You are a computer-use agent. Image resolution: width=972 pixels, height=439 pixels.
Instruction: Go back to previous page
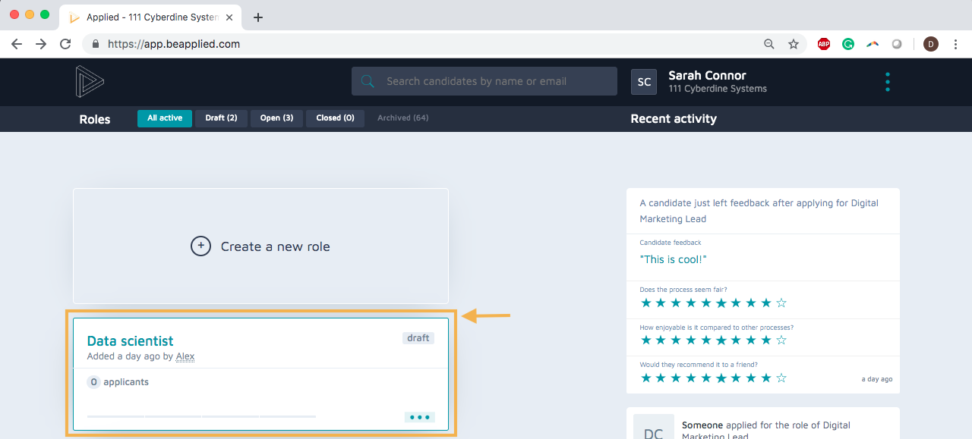pos(17,44)
